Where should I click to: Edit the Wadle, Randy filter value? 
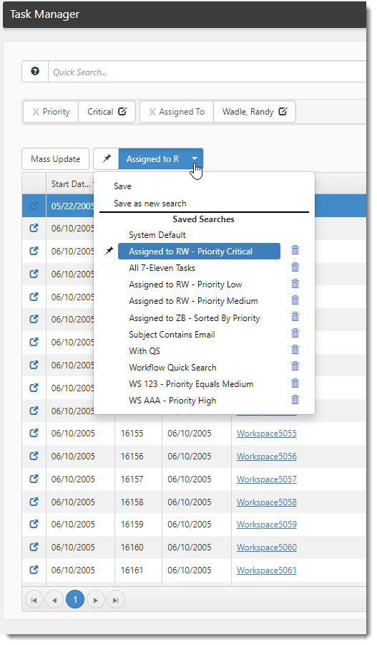coord(283,112)
